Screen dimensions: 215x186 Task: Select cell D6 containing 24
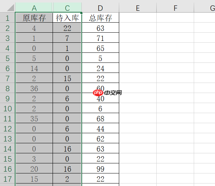[100, 68]
